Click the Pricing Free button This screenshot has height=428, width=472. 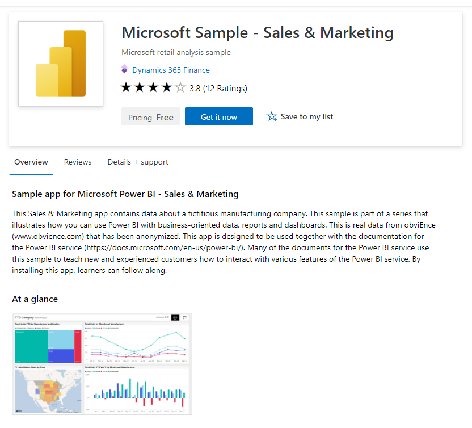(x=151, y=116)
